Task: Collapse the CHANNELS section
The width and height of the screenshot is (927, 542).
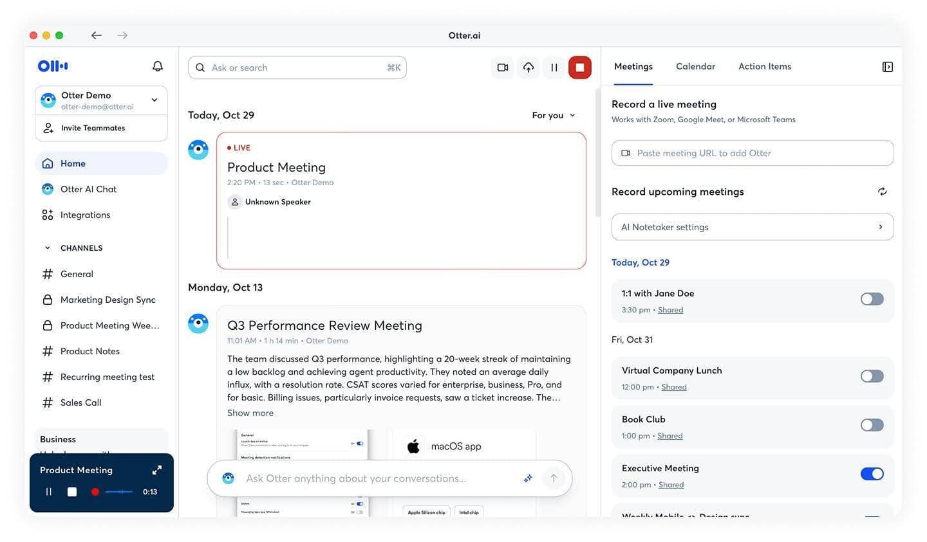Action: pos(47,247)
